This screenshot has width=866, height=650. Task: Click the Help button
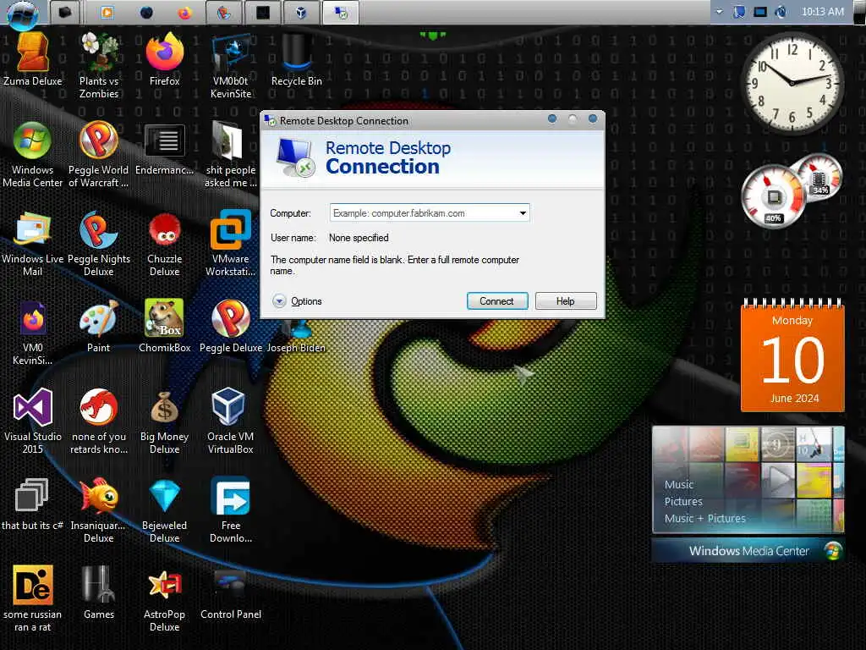566,301
